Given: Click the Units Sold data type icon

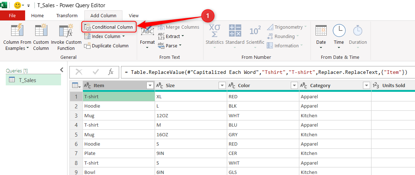Looking at the screenshot, I should pos(376,85).
